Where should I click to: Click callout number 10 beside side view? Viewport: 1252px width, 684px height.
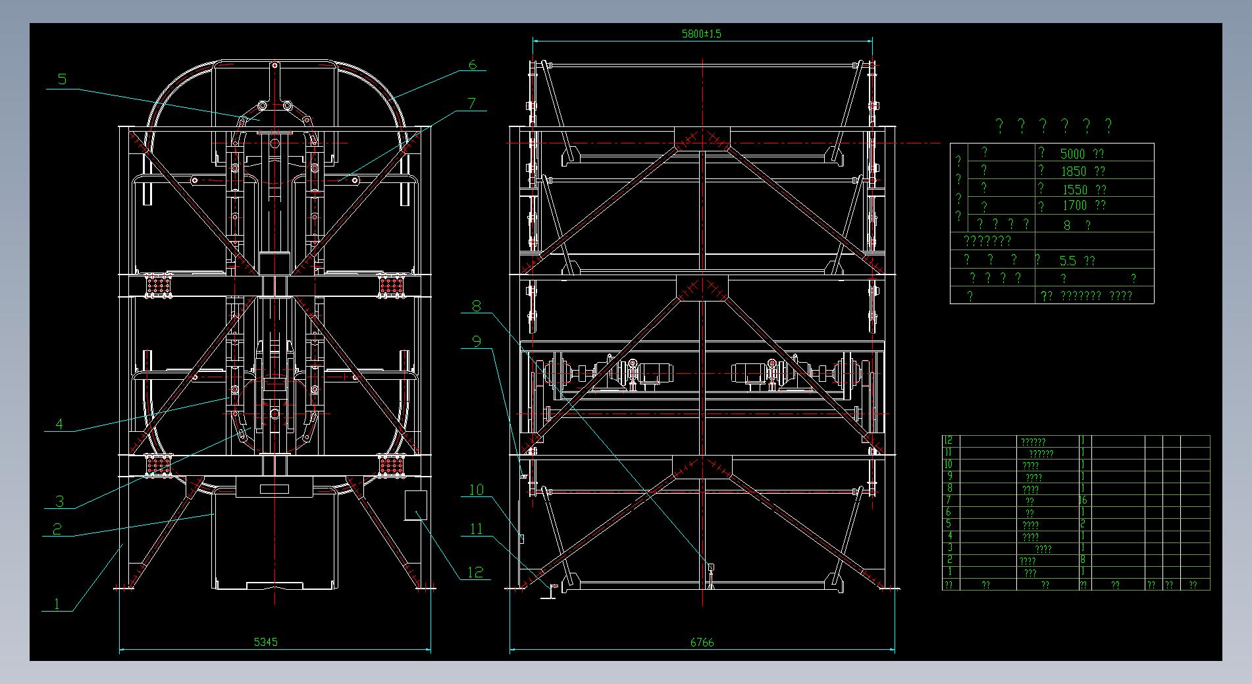pyautogui.click(x=476, y=490)
